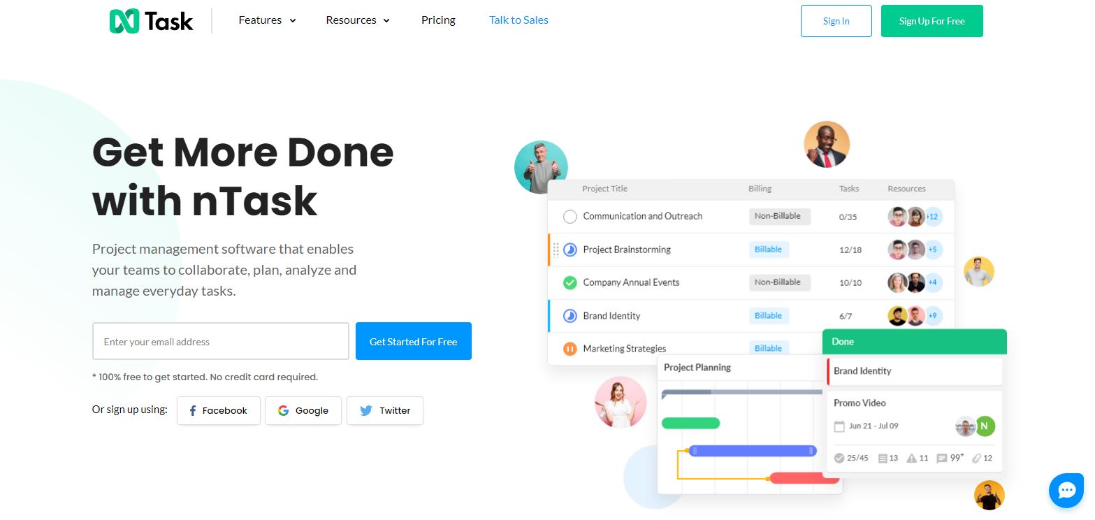Click the Google logo icon
This screenshot has height=520, width=1095.
point(283,411)
